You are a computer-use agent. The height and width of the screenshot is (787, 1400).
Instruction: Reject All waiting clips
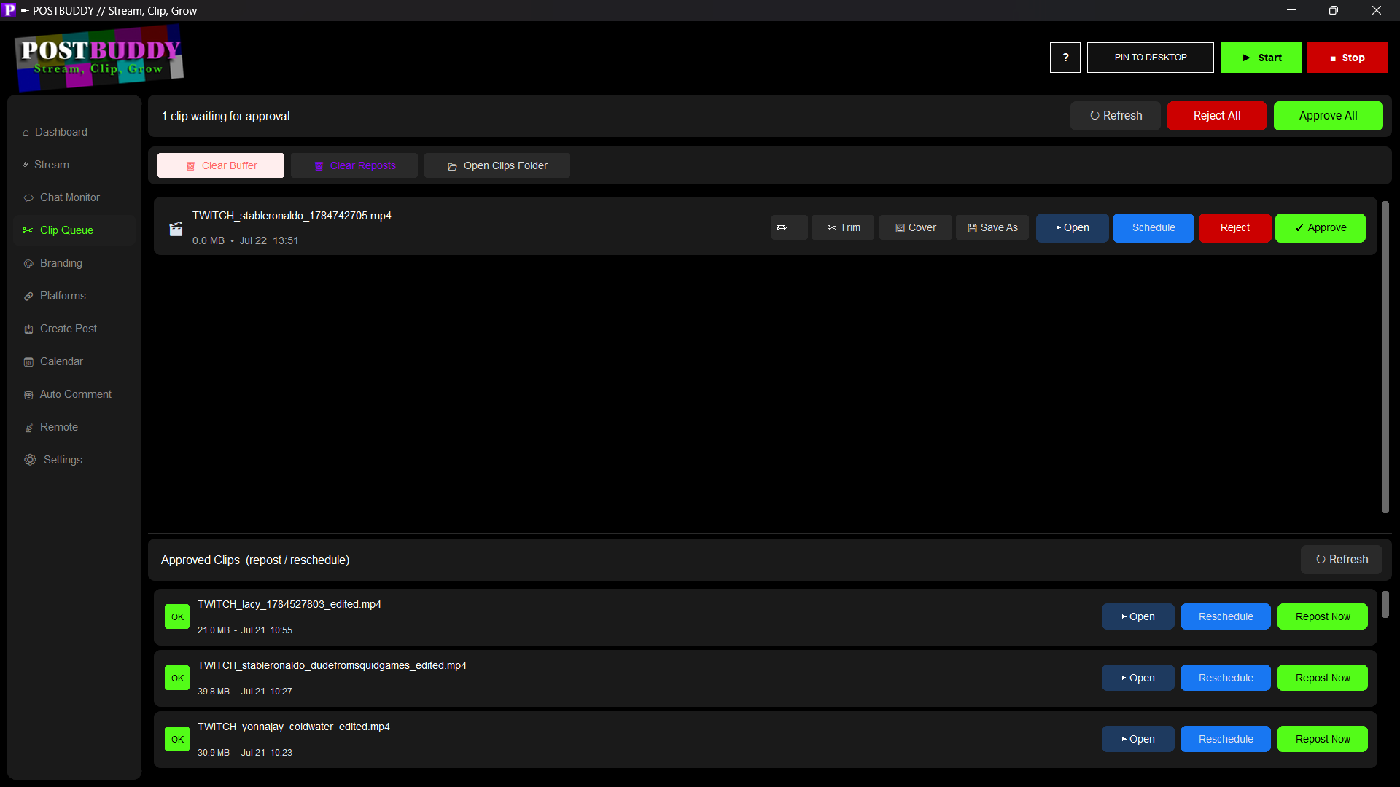click(x=1217, y=116)
